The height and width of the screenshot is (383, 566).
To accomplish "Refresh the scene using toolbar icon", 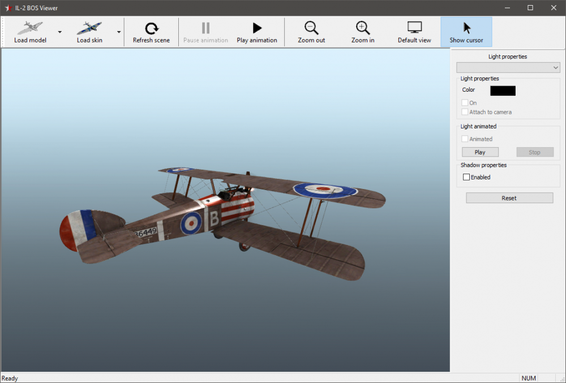I will pyautogui.click(x=151, y=28).
